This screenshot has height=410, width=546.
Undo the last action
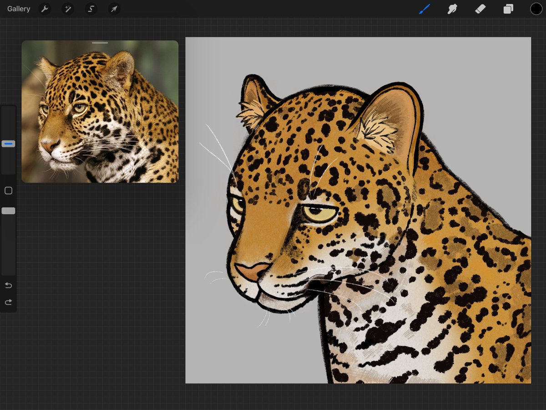pyautogui.click(x=8, y=285)
